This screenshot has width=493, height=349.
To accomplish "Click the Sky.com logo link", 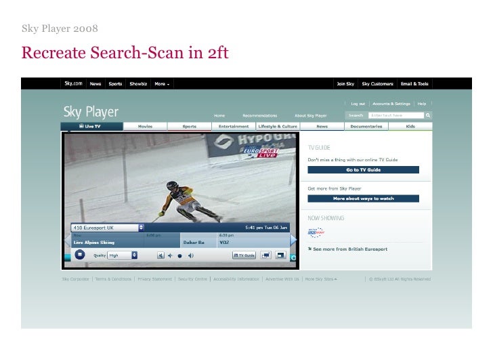I will (x=73, y=83).
